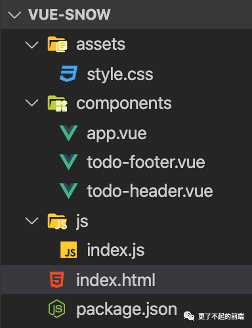Viewport: 252px width, 328px height.
Task: Click the js folder icon
Action: click(57, 221)
